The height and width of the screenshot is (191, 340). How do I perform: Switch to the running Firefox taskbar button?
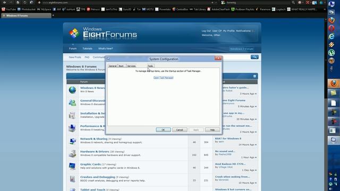tap(334, 84)
